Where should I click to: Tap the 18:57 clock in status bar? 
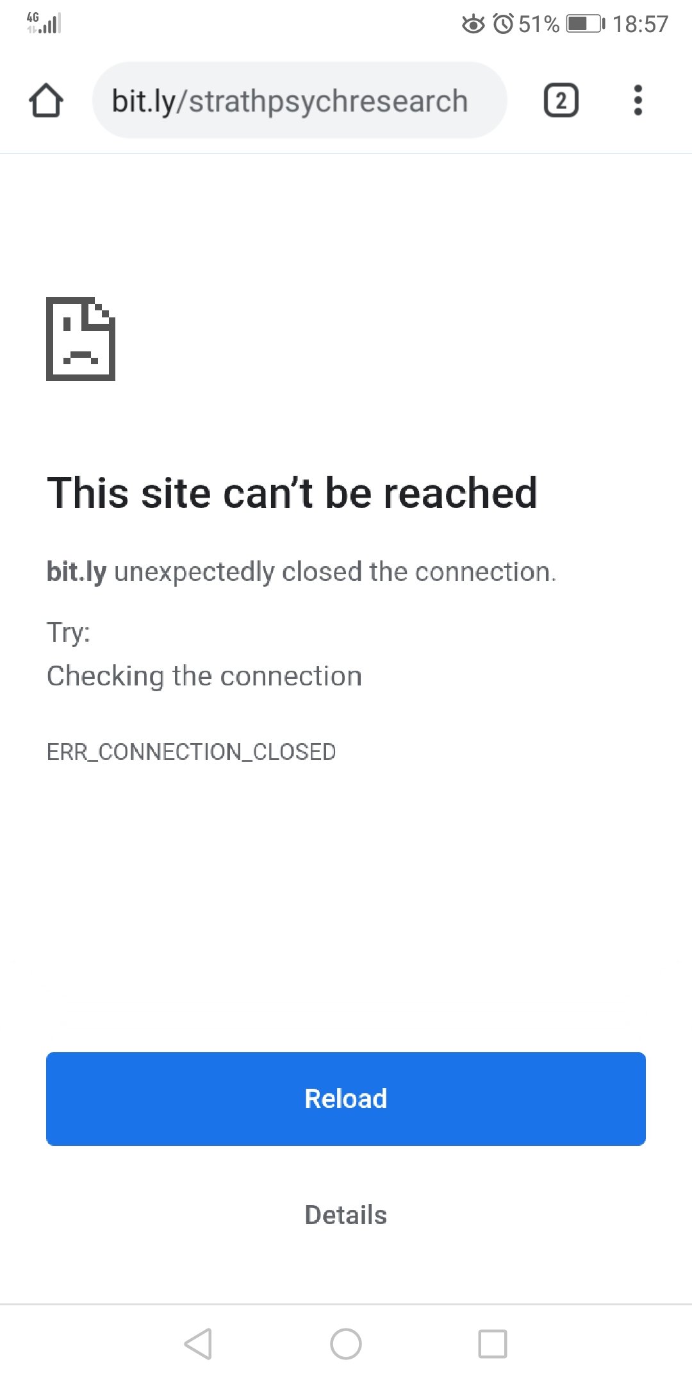pos(640,24)
